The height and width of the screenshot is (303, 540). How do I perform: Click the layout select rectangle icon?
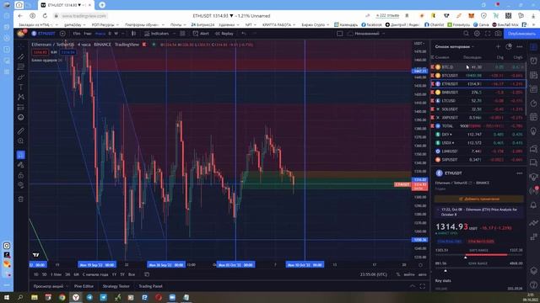pyautogui.click(x=339, y=34)
